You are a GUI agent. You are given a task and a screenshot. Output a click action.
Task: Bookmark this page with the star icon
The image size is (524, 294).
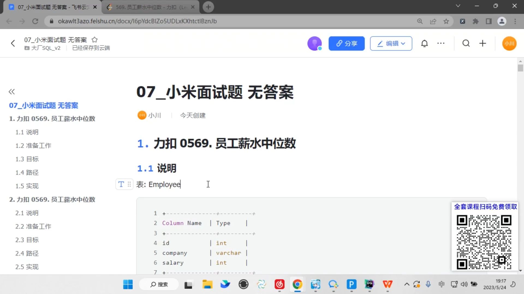tap(446, 21)
